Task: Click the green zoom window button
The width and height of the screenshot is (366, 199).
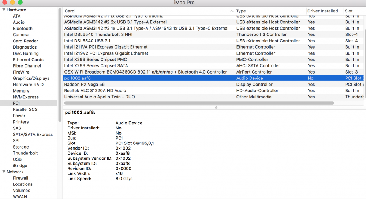Action: point(20,2)
